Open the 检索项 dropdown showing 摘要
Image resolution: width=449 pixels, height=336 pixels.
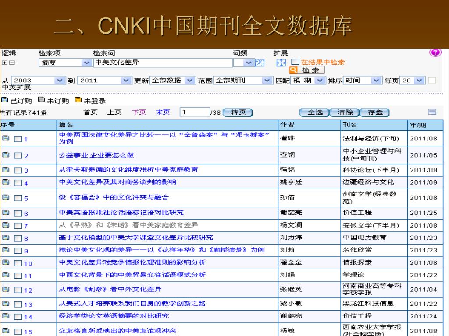click(x=65, y=63)
